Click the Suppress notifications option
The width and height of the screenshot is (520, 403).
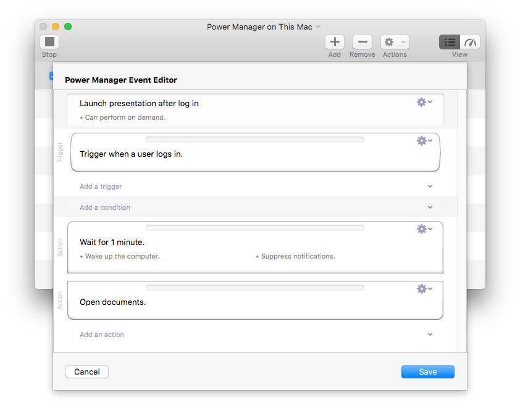pyautogui.click(x=295, y=256)
